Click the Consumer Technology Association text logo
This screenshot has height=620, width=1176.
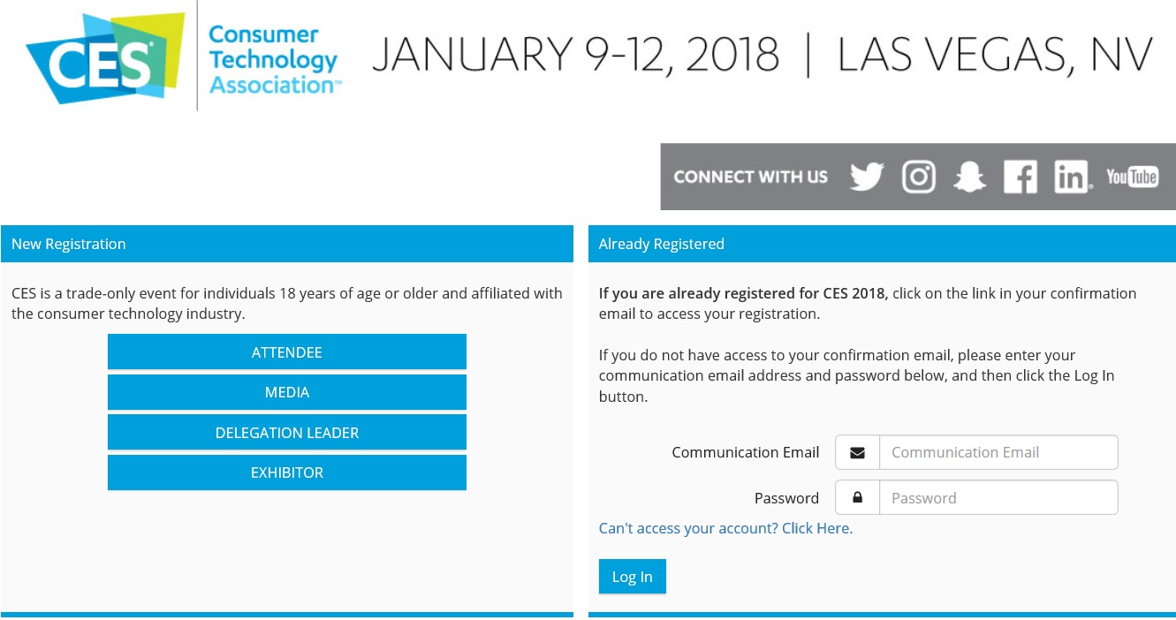(x=275, y=60)
